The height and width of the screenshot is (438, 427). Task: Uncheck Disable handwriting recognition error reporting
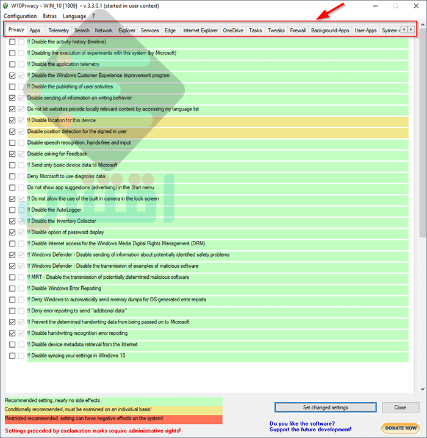[x=12, y=333]
